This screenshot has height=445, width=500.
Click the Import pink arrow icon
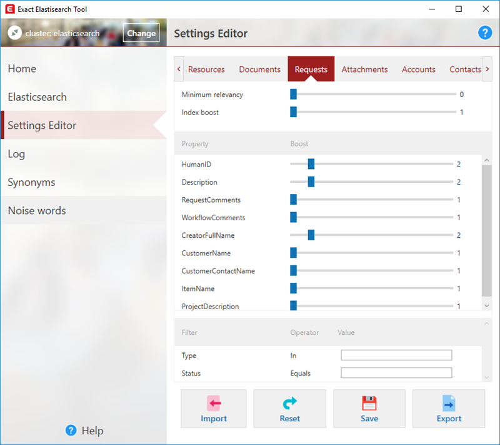(214, 403)
